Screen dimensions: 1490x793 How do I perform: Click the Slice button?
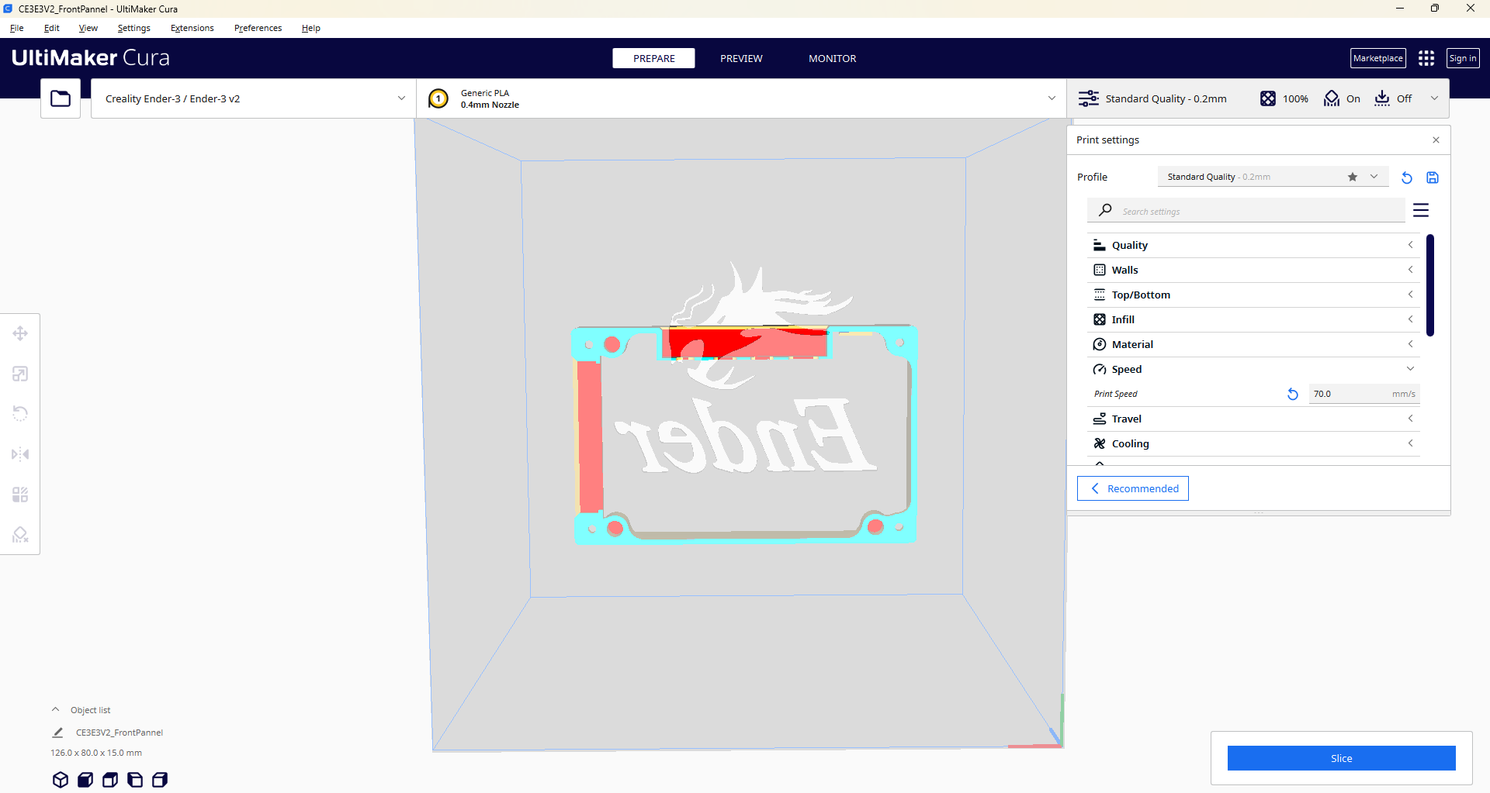(x=1341, y=758)
